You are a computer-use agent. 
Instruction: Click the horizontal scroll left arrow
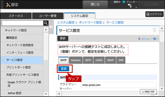pyautogui.click(x=59, y=94)
